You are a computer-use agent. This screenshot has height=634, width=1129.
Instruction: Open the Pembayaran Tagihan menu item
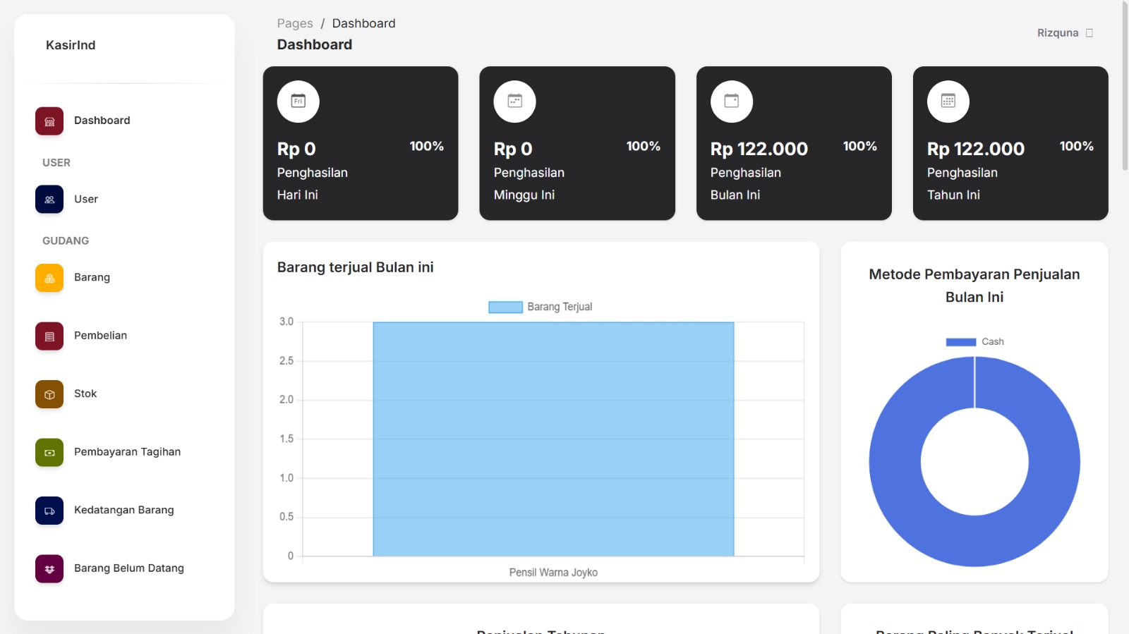pyautogui.click(x=127, y=452)
